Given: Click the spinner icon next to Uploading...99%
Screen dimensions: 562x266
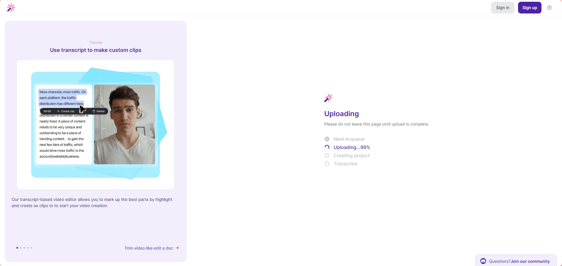Looking at the screenshot, I should pyautogui.click(x=327, y=147).
